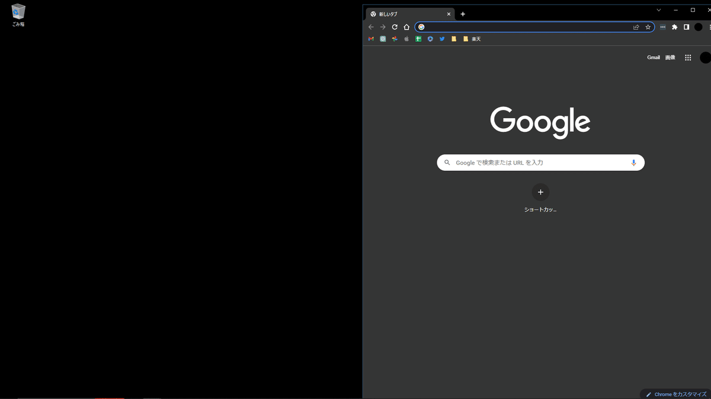
Task: Click Chrome をカスタマイズ button
Action: tap(676, 394)
